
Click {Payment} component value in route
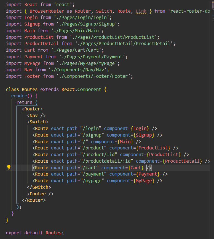tap(148, 174)
